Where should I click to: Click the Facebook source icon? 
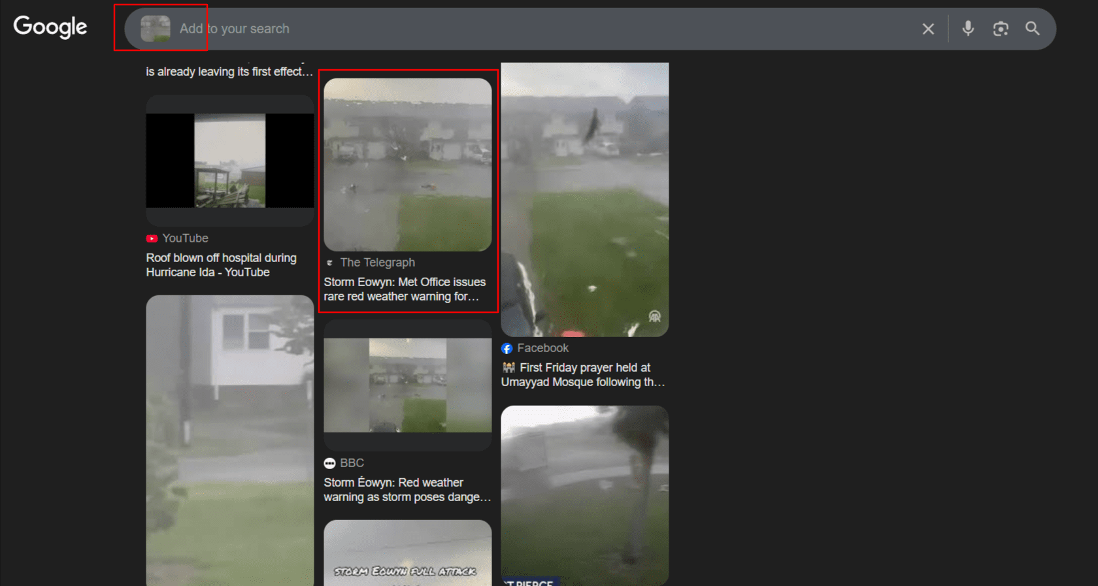tap(507, 348)
